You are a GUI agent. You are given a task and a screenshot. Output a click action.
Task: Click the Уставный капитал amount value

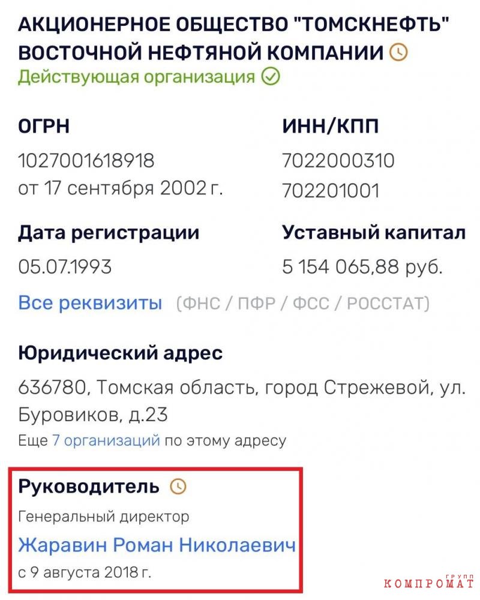(362, 267)
